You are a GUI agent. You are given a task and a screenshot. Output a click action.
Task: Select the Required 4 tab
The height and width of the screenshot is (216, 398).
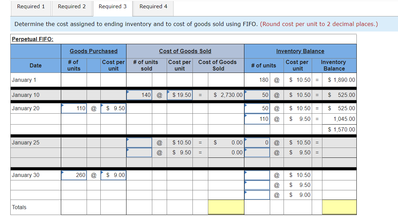pos(153,6)
